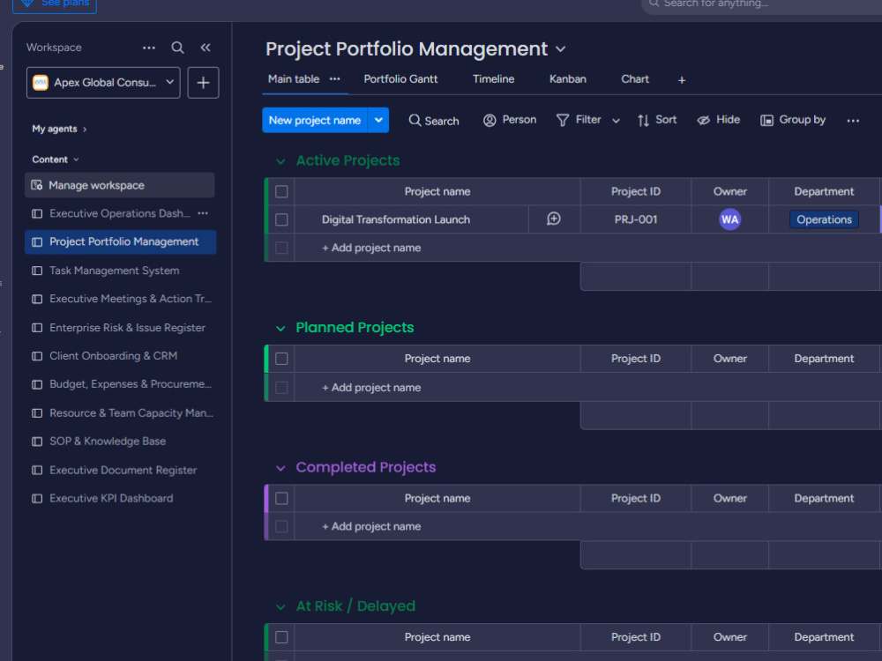Screen dimensions: 882x661
Task: Click Hide columns toolbar item
Action: point(718,120)
